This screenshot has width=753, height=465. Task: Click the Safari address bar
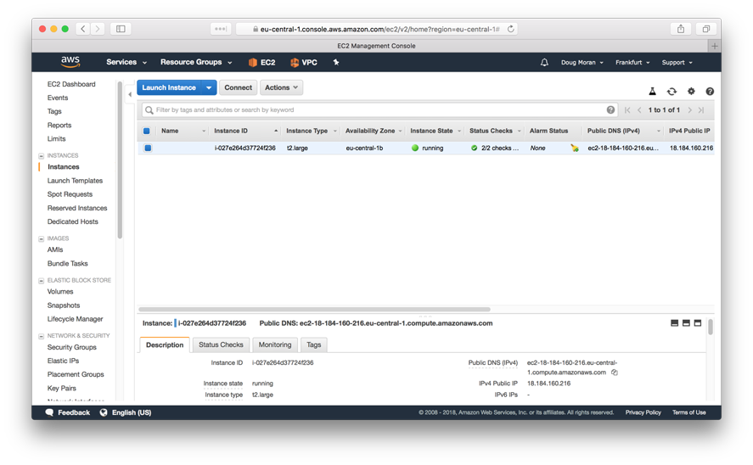pos(377,29)
